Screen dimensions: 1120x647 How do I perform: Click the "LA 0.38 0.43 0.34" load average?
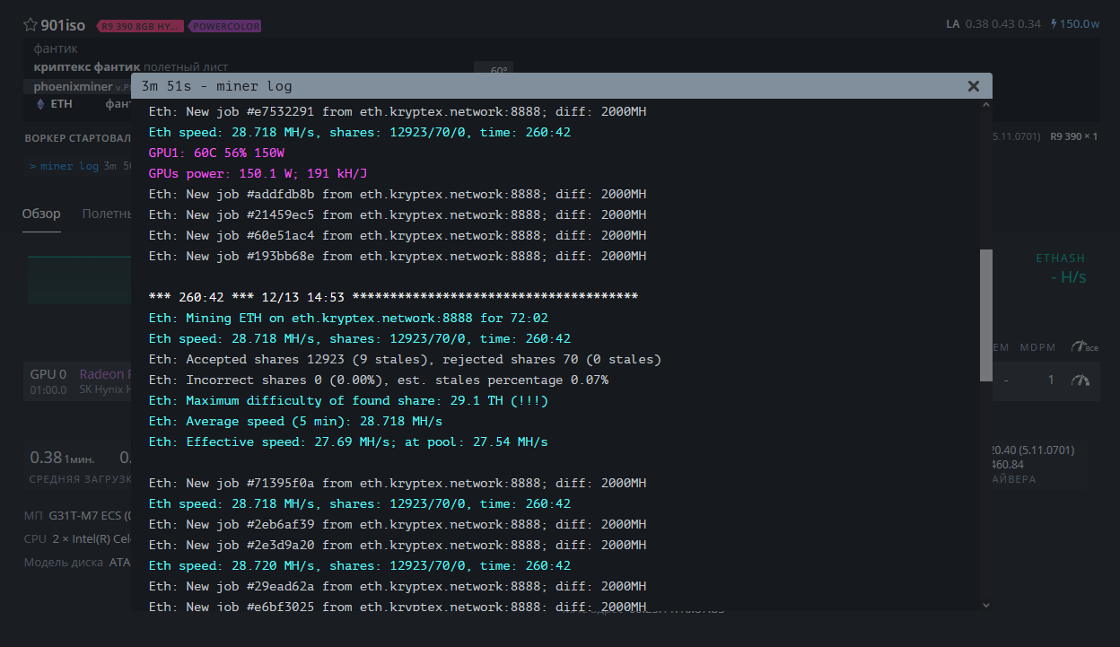(x=993, y=23)
